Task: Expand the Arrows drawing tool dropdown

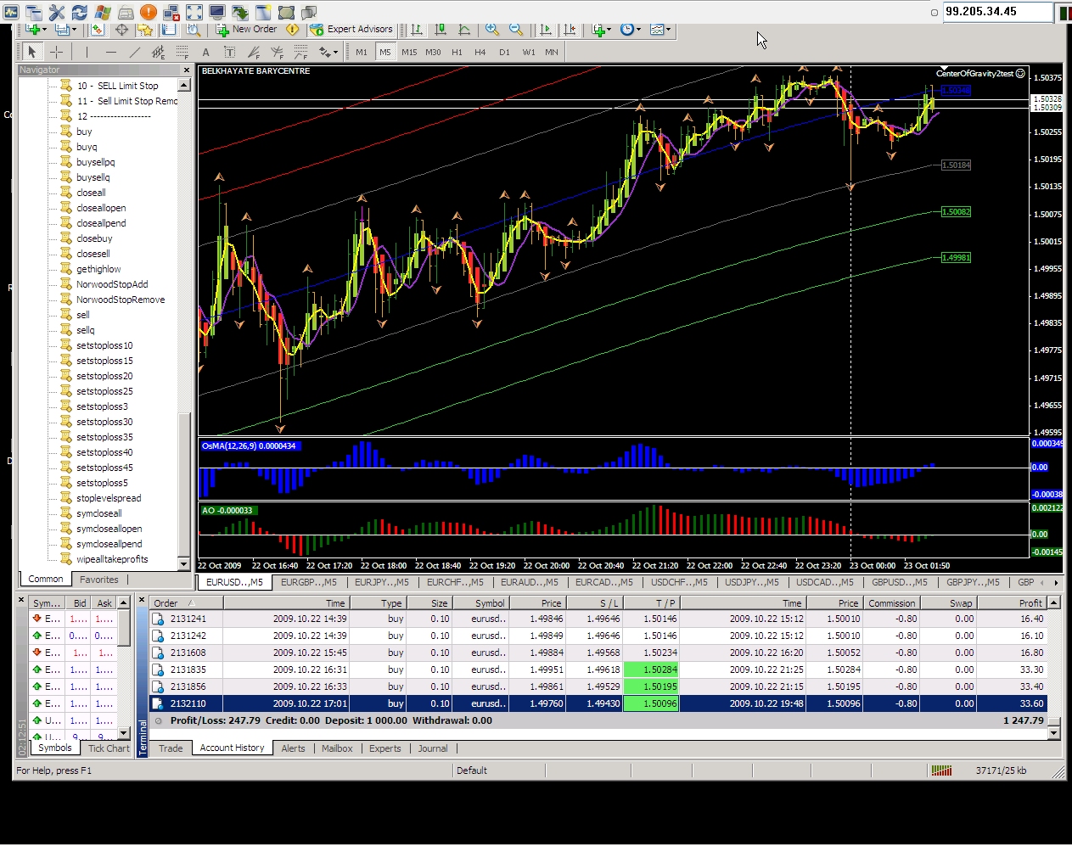Action: 328,53
